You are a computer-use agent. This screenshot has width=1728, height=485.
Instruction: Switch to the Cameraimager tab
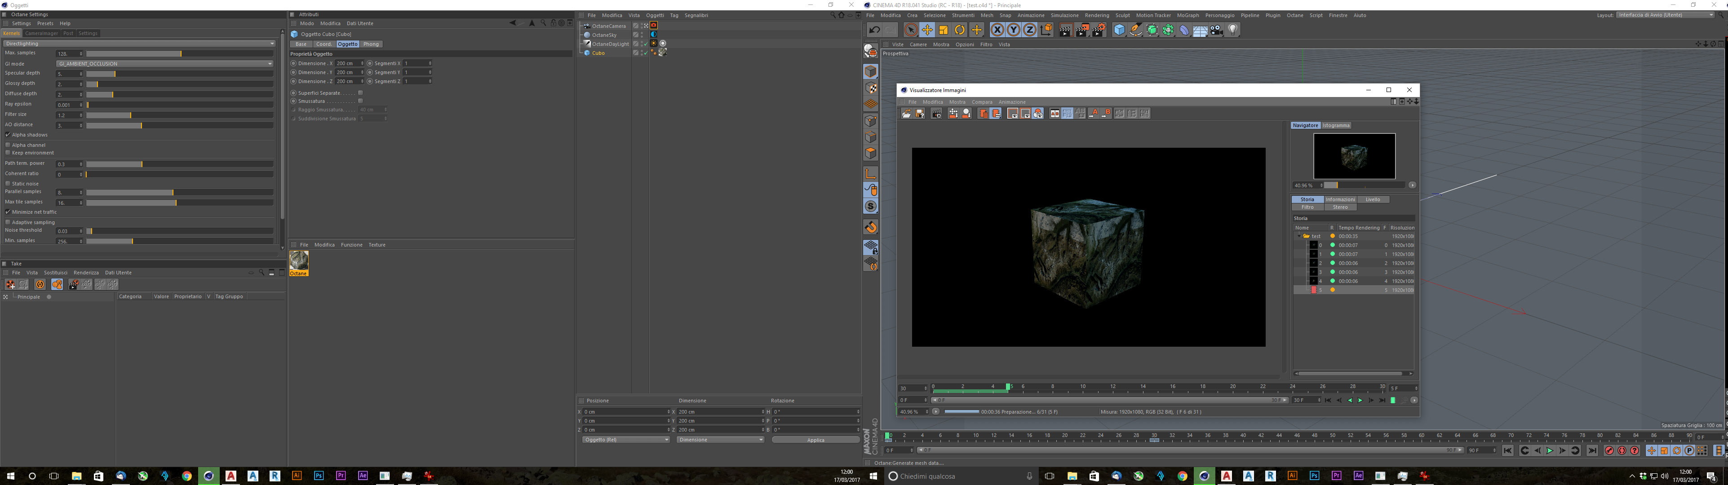pos(42,33)
